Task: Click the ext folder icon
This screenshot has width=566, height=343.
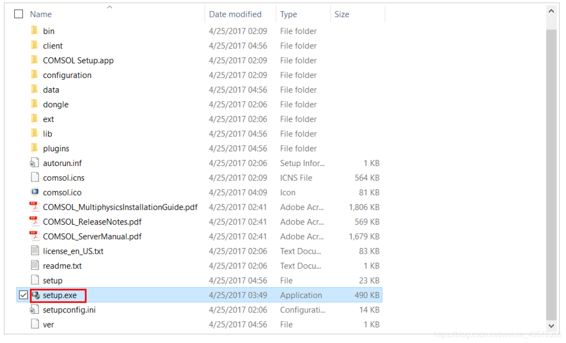Action: [34, 119]
